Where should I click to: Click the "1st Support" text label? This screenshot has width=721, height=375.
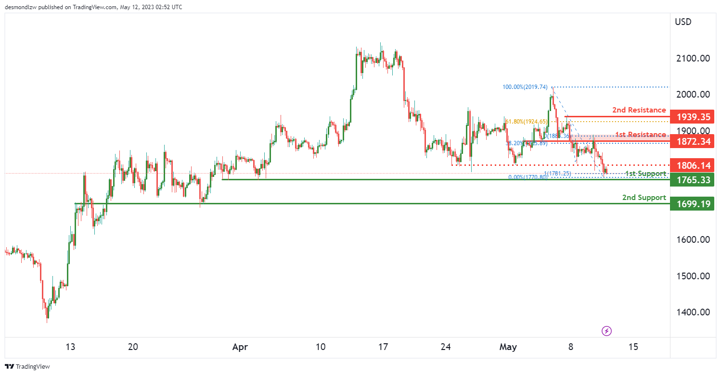(x=645, y=174)
